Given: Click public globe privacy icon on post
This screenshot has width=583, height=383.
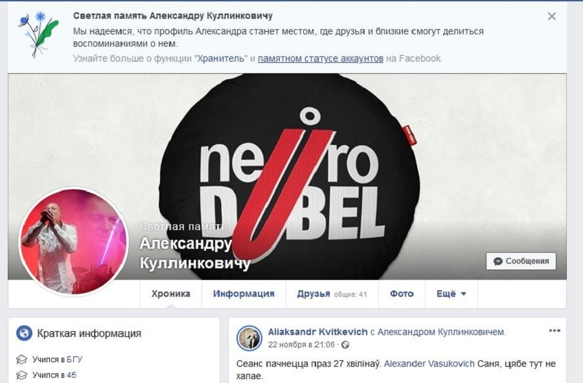Looking at the screenshot, I should [345, 345].
